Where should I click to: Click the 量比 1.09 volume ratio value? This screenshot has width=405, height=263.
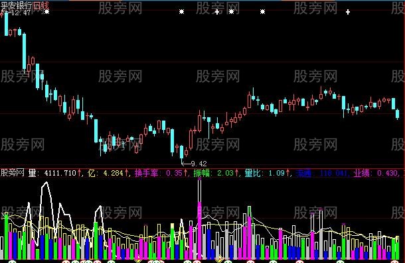[265, 173]
